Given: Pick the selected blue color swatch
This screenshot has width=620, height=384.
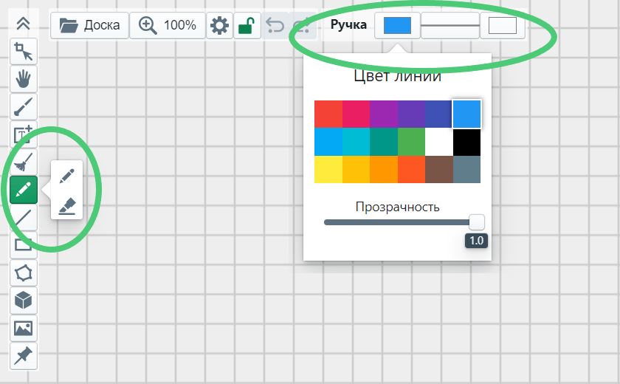Looking at the screenshot, I should point(466,114).
